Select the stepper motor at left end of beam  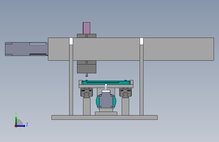click(27, 49)
